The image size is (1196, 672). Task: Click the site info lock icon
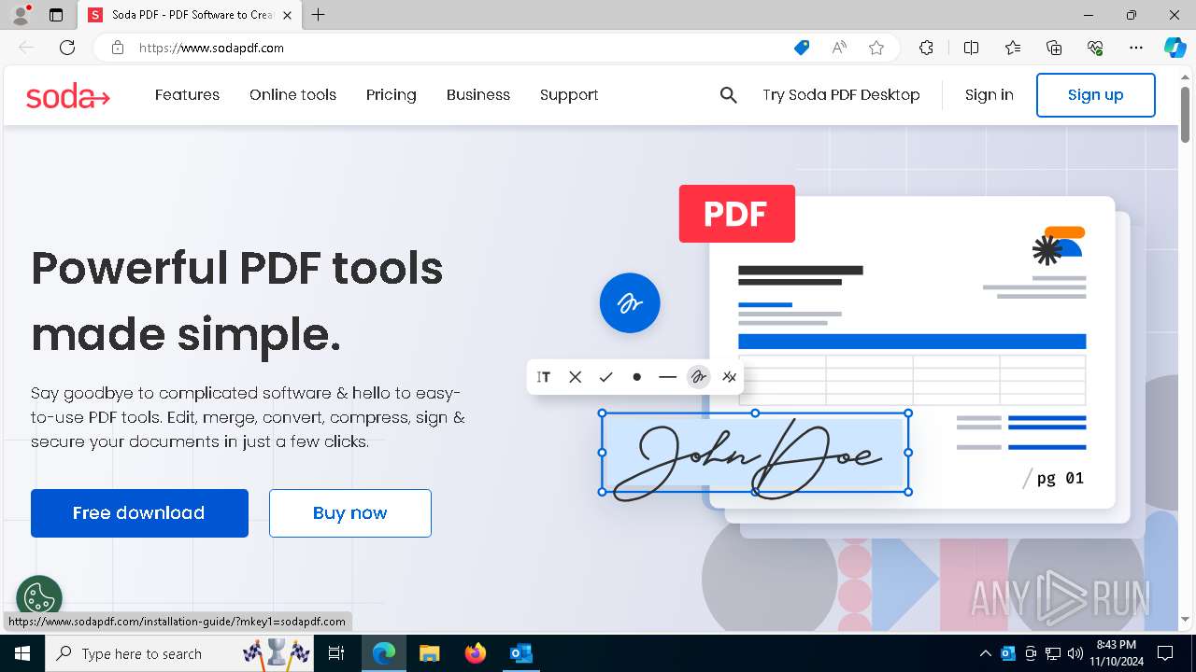118,48
